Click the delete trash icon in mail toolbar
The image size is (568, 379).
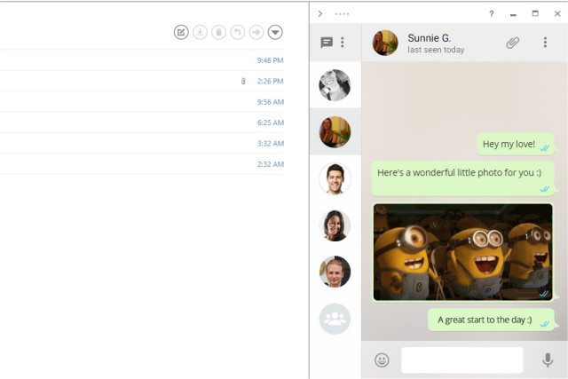coord(219,32)
